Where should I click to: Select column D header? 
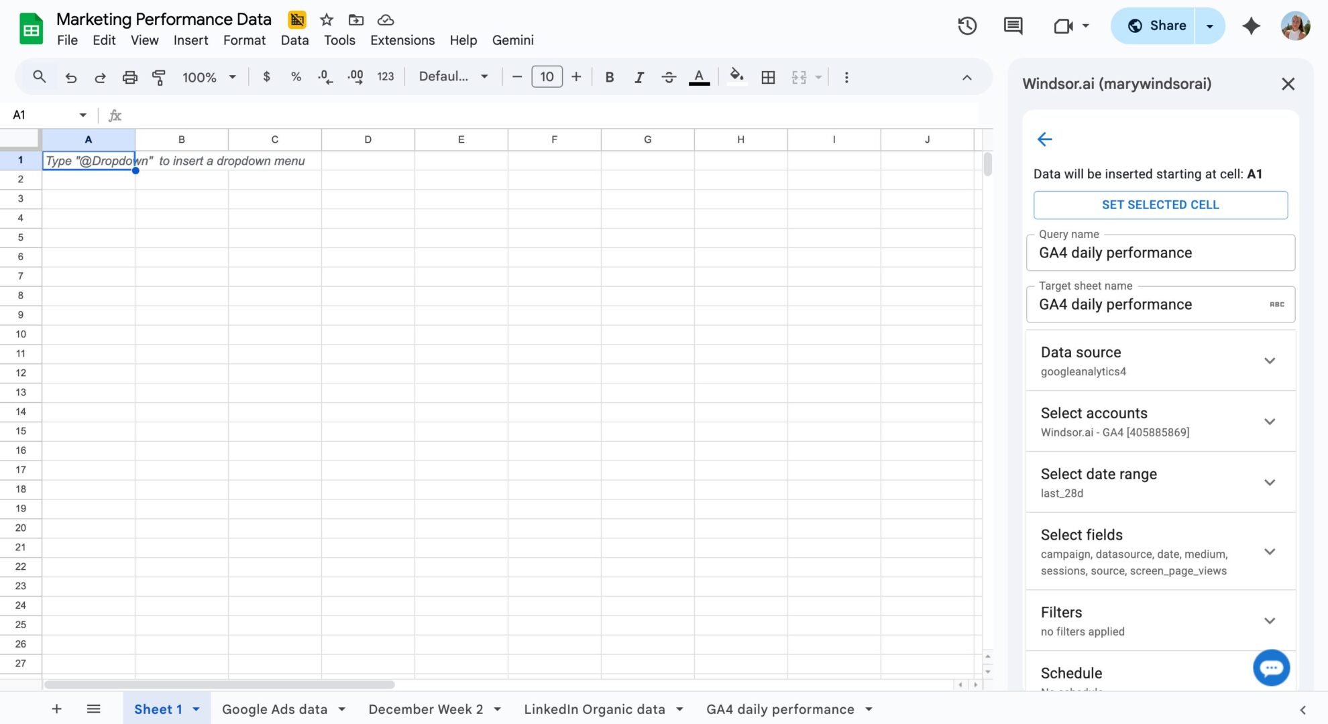click(x=368, y=139)
